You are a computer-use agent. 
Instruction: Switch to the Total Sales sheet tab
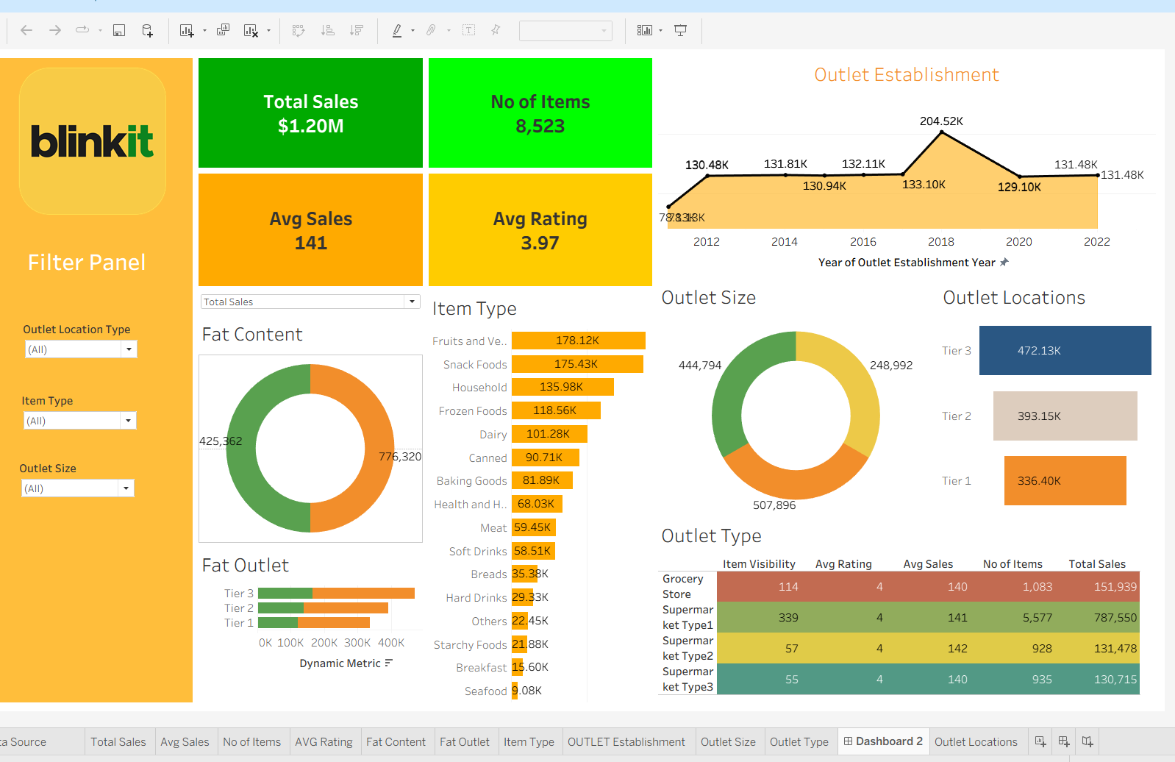(x=118, y=741)
